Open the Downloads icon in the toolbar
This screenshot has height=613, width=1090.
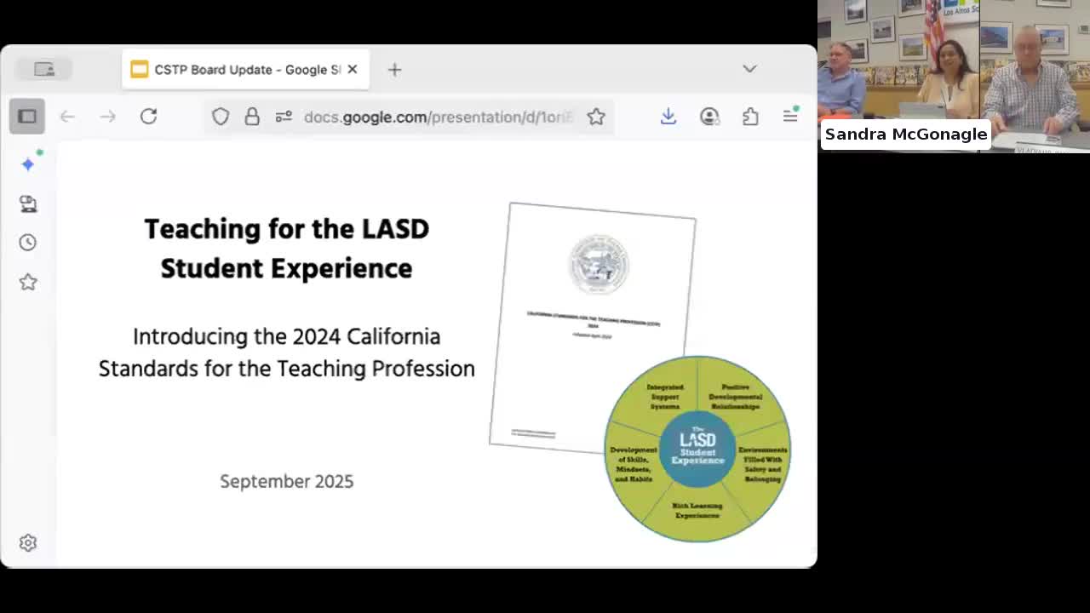point(668,116)
